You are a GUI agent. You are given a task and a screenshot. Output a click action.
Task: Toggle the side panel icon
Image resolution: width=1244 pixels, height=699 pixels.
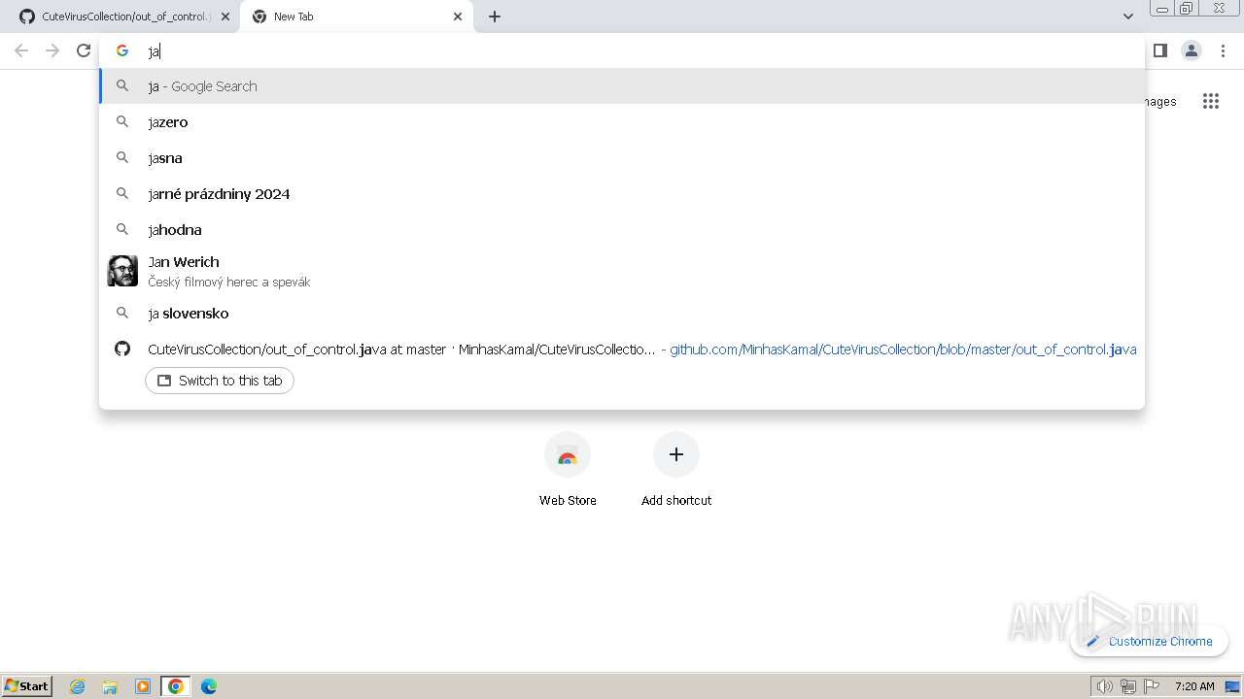click(1159, 50)
